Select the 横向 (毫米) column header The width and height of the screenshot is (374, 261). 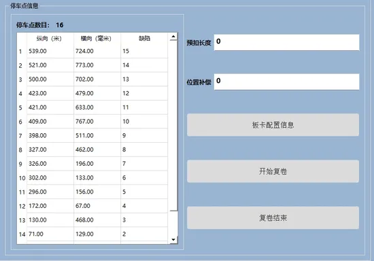click(97, 38)
